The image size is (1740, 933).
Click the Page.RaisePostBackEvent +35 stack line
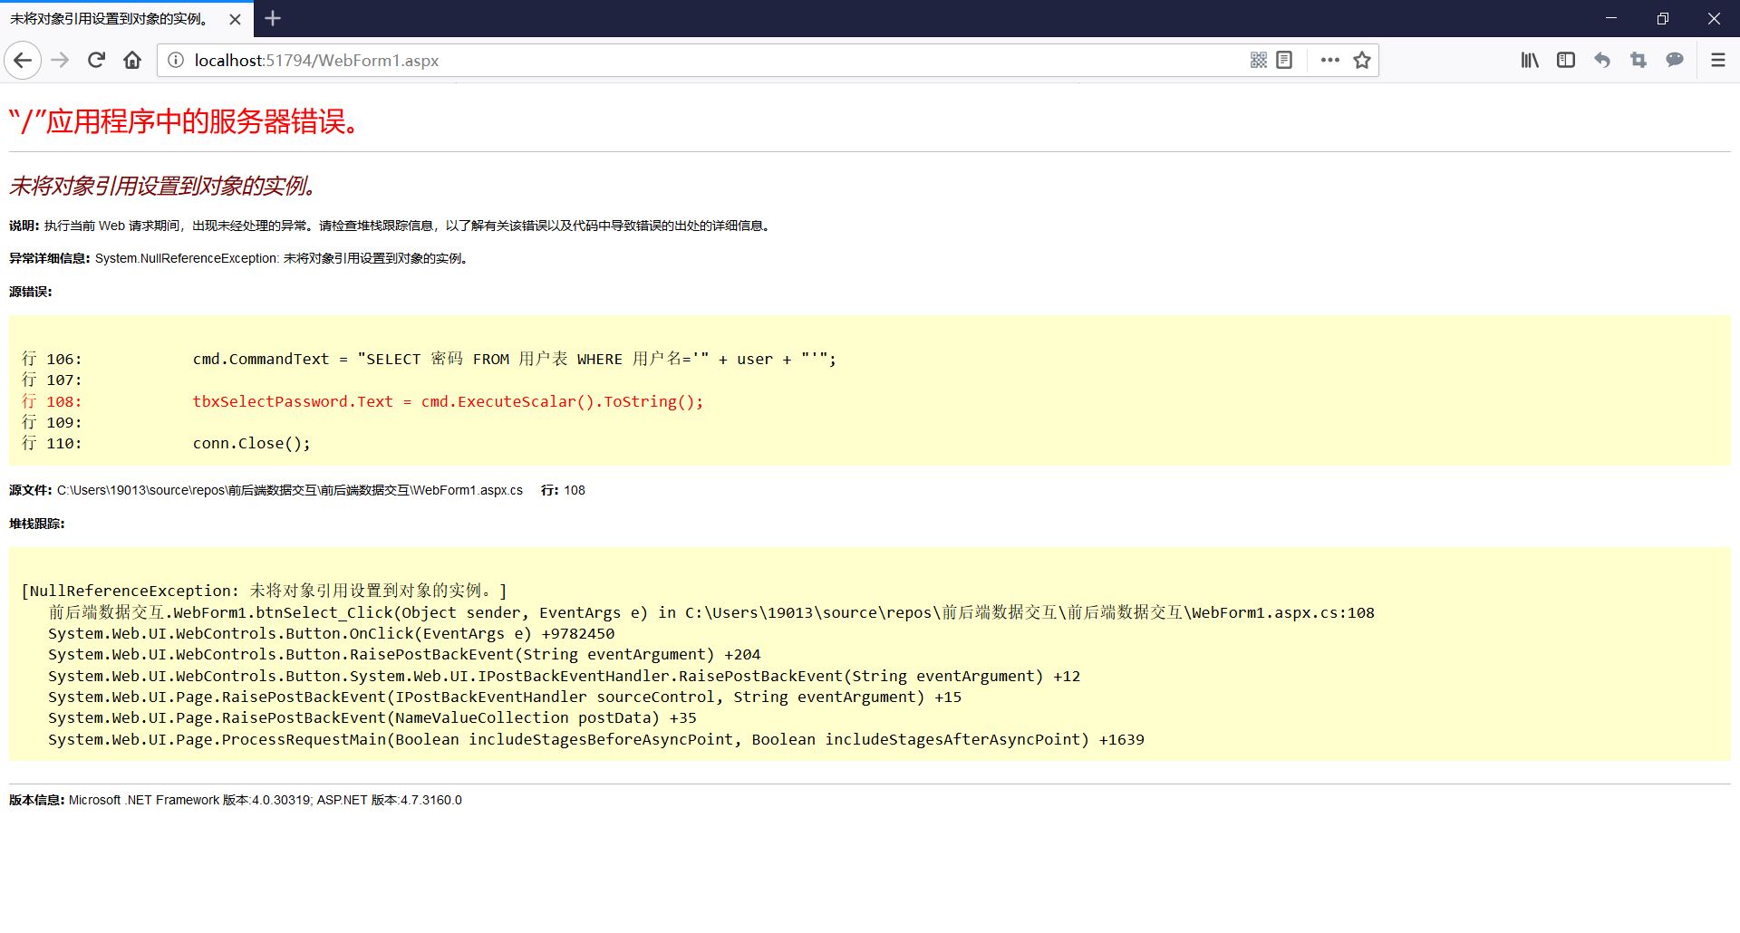tap(372, 717)
